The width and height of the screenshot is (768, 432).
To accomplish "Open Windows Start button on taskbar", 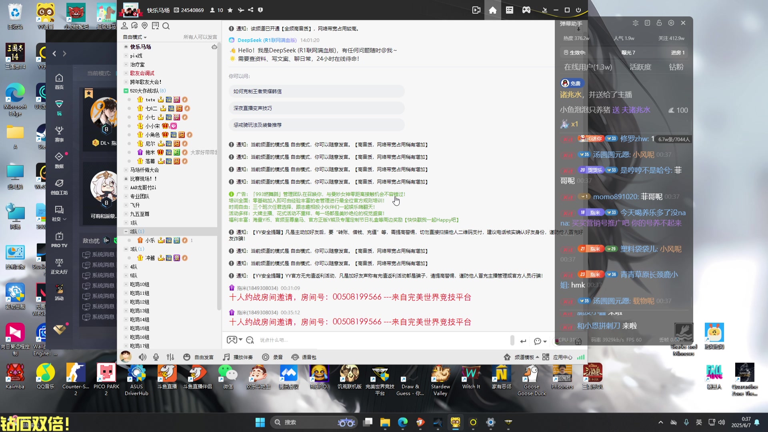I will pos(260,422).
